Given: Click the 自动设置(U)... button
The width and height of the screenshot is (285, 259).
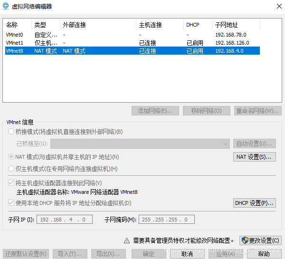Looking at the screenshot, I should point(255,144).
